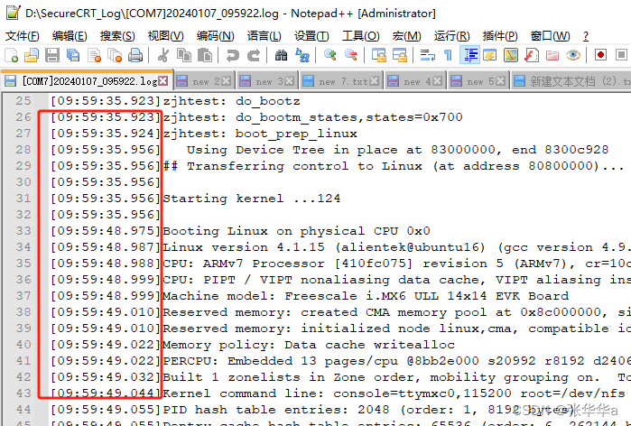Close the [COM7]20240107_095922.log tab
Image resolution: width=631 pixels, height=426 pixels.
pos(163,81)
